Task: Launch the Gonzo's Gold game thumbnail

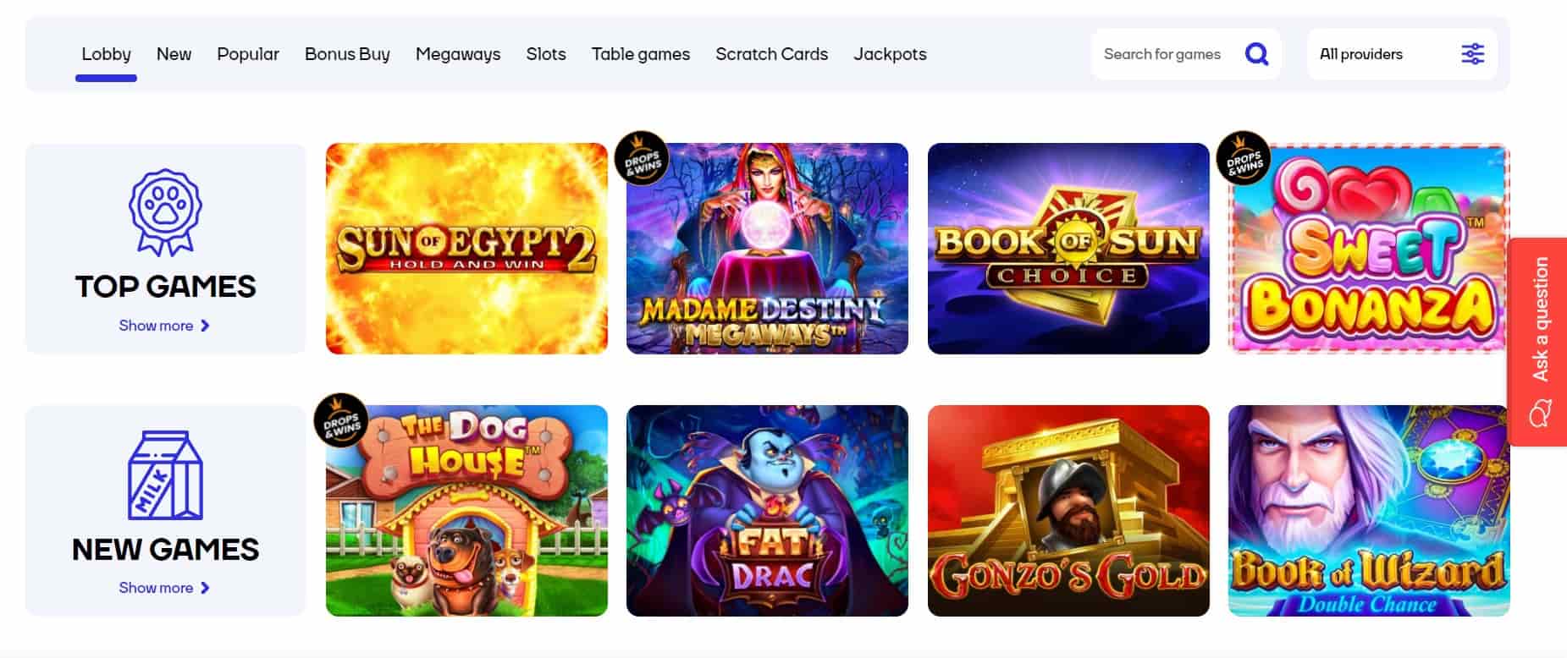Action: (x=1068, y=511)
